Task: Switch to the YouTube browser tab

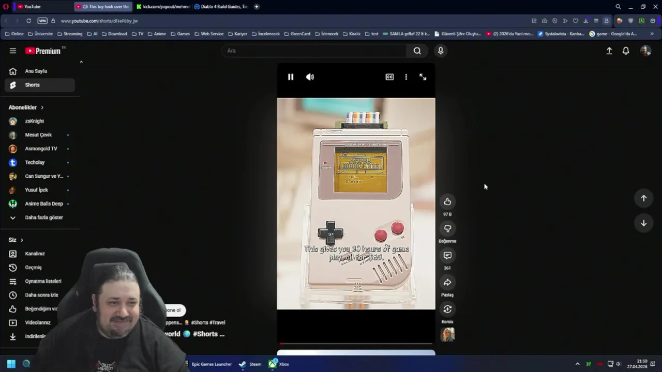Action: (42, 7)
